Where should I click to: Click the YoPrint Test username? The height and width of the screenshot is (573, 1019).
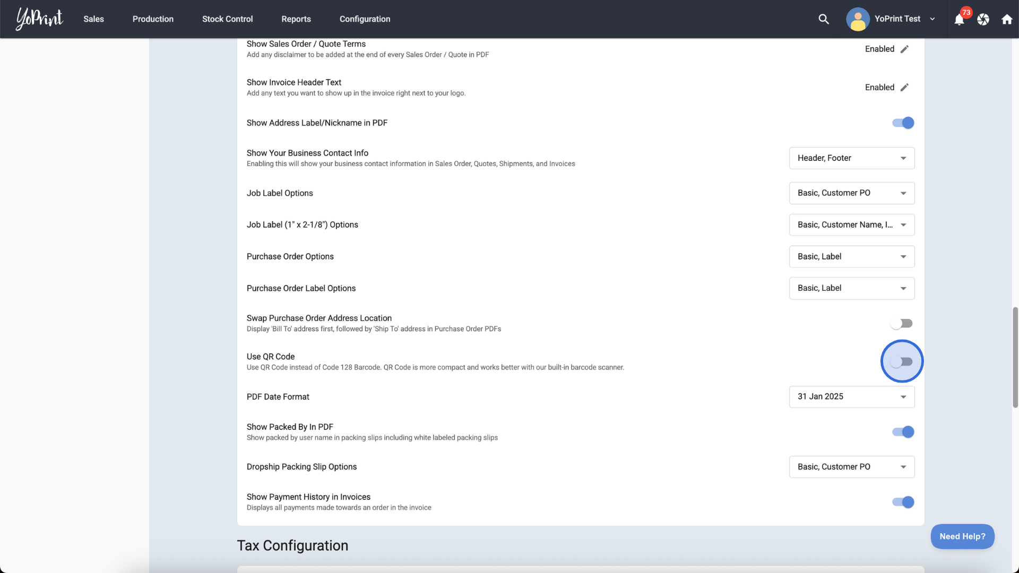(897, 19)
